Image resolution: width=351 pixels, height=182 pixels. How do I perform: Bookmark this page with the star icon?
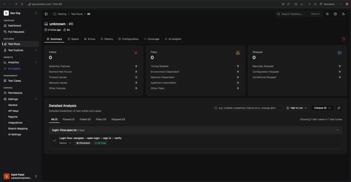coord(283,4)
